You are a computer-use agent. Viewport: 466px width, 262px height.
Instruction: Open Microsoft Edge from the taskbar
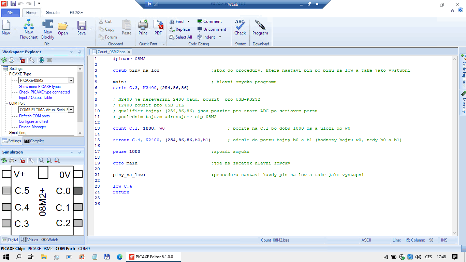pyautogui.click(x=119, y=257)
